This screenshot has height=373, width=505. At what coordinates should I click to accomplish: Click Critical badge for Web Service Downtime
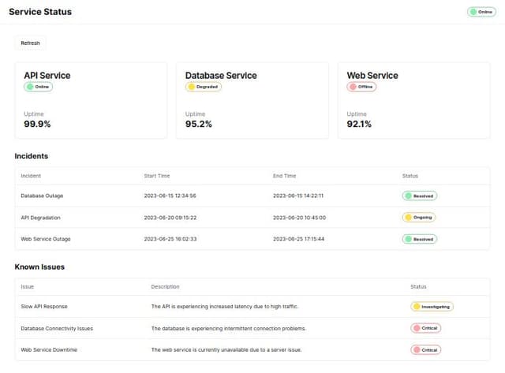[x=425, y=349]
